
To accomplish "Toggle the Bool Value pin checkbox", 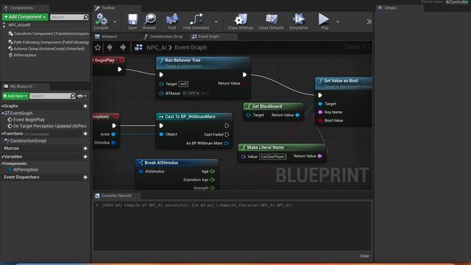I will click(320, 121).
